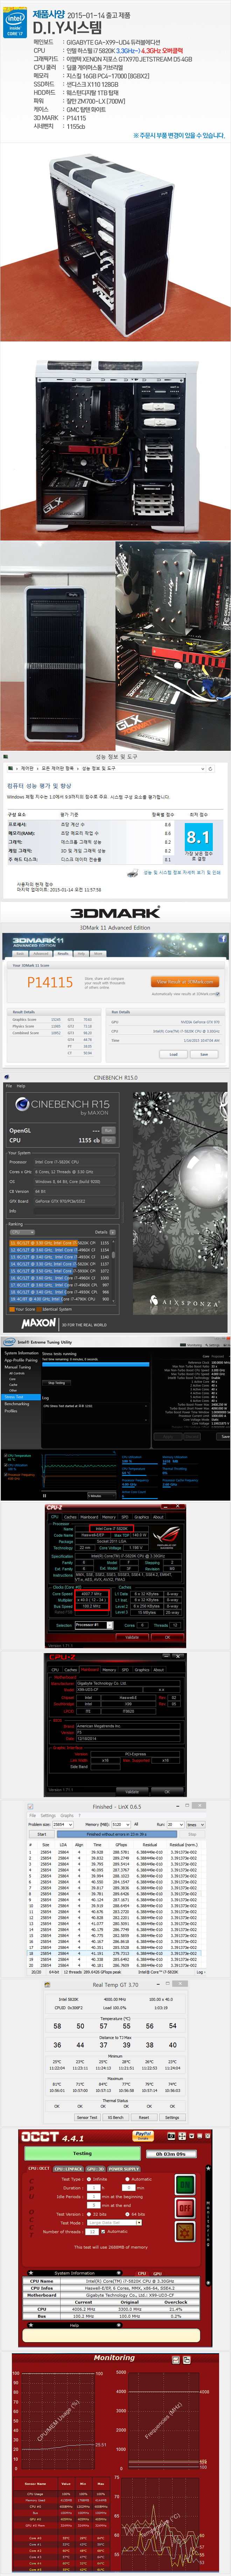Click the Problem size field in LinX
This screenshot has width=231, height=2576.
pyautogui.click(x=63, y=1825)
